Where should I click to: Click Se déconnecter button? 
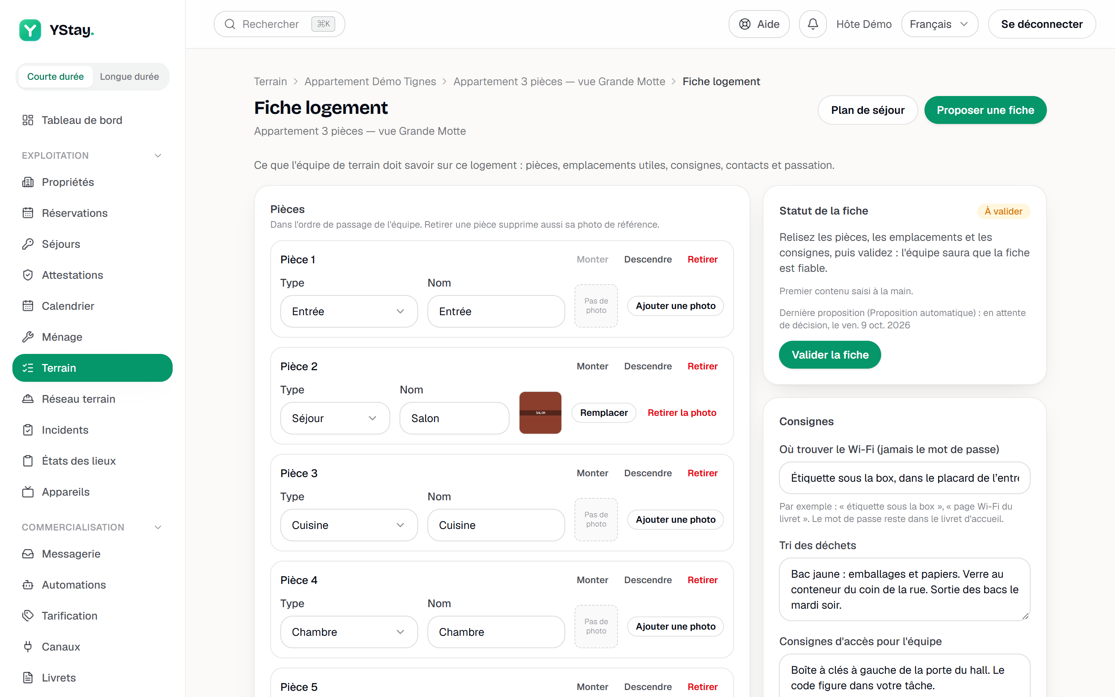coord(1042,24)
